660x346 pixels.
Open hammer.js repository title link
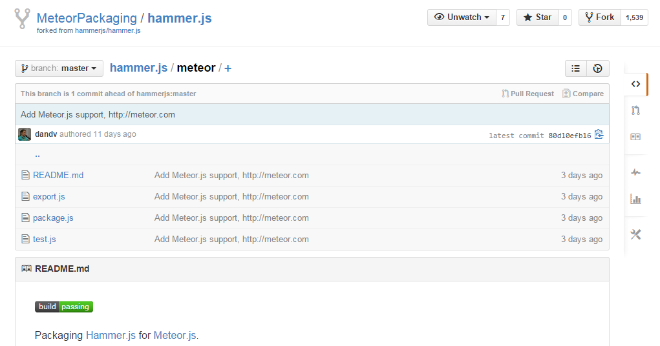180,18
